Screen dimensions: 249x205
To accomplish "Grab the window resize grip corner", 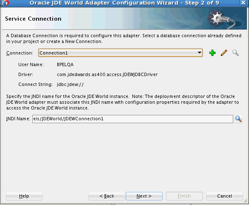I will pyautogui.click(x=246, y=201).
